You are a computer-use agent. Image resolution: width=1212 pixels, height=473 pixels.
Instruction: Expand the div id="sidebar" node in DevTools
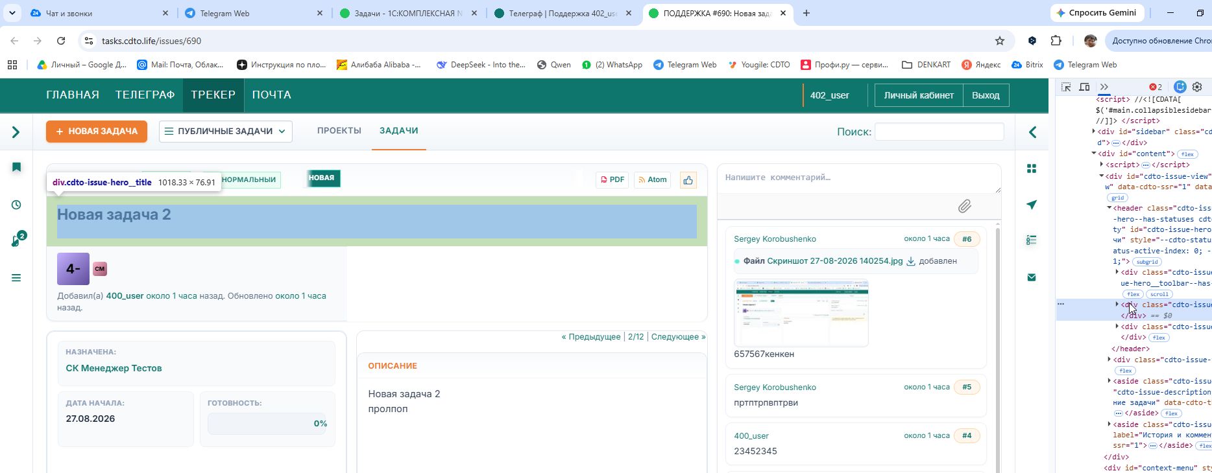pyautogui.click(x=1094, y=132)
